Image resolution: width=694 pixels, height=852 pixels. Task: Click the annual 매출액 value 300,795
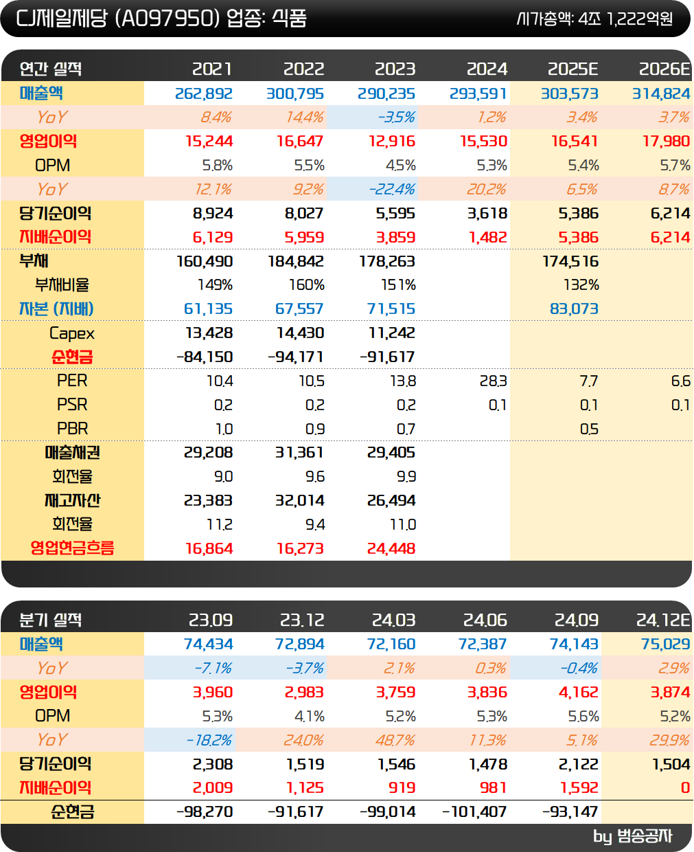pos(295,93)
